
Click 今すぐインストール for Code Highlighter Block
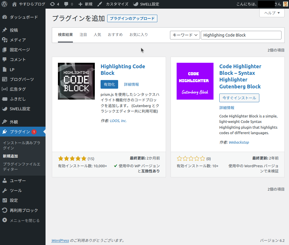[x=239, y=98]
